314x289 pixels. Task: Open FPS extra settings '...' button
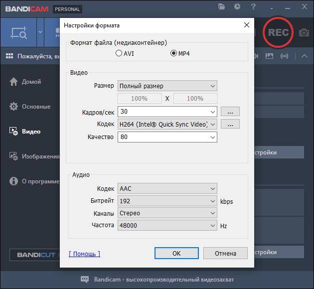(230, 112)
